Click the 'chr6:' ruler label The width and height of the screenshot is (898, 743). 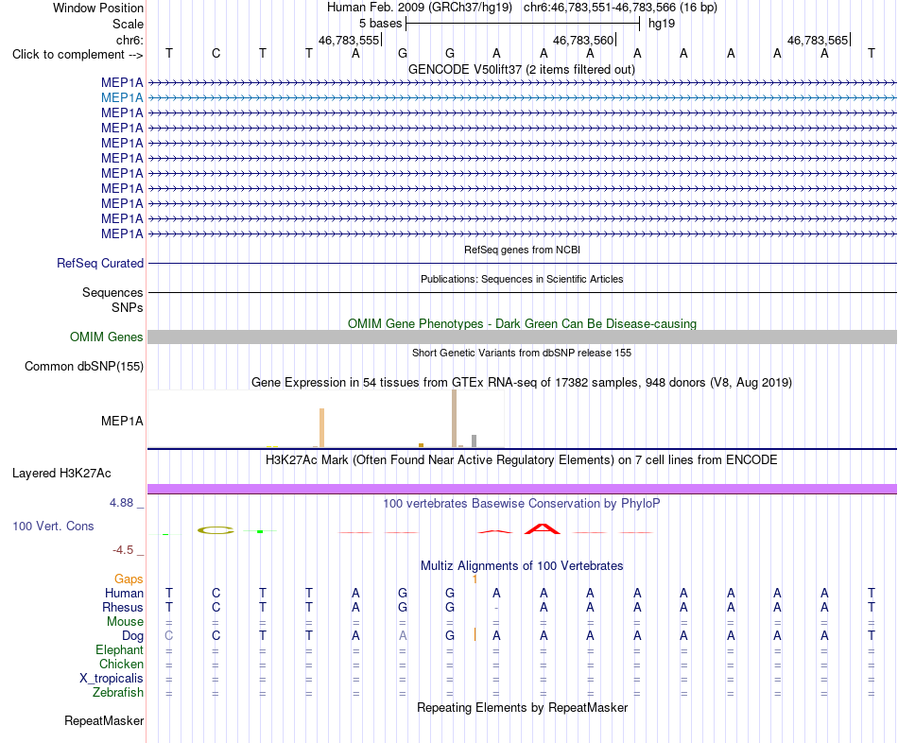pyautogui.click(x=130, y=40)
